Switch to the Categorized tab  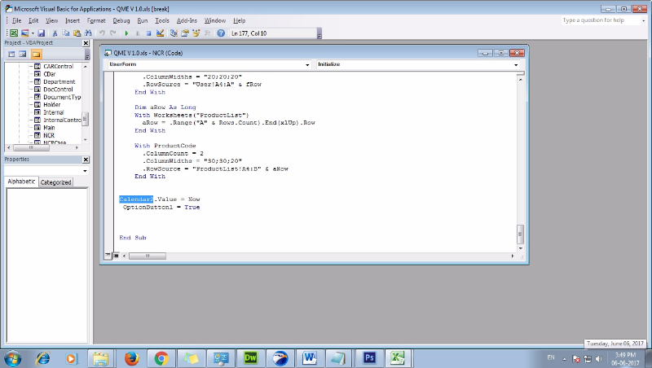tap(56, 182)
